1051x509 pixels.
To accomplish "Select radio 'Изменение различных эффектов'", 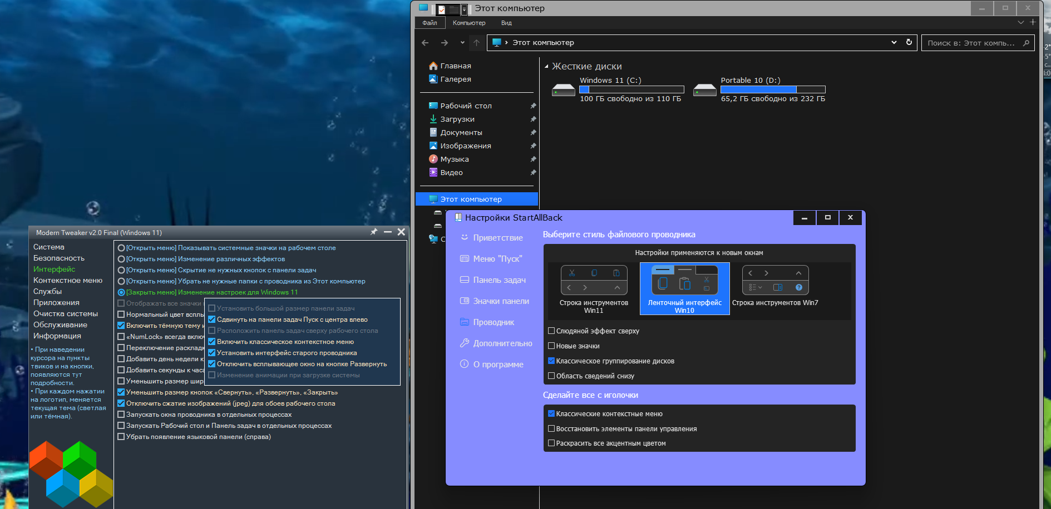I will tap(121, 259).
